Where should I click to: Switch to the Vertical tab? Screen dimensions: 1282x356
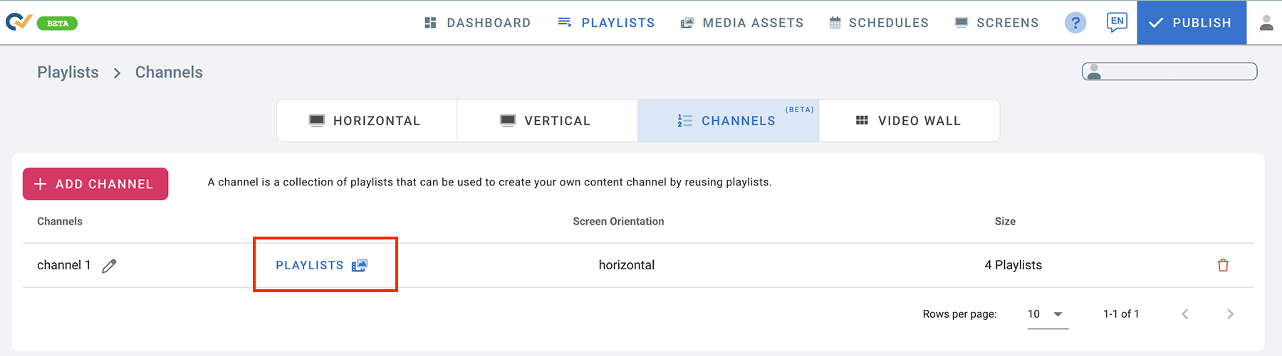click(x=546, y=121)
